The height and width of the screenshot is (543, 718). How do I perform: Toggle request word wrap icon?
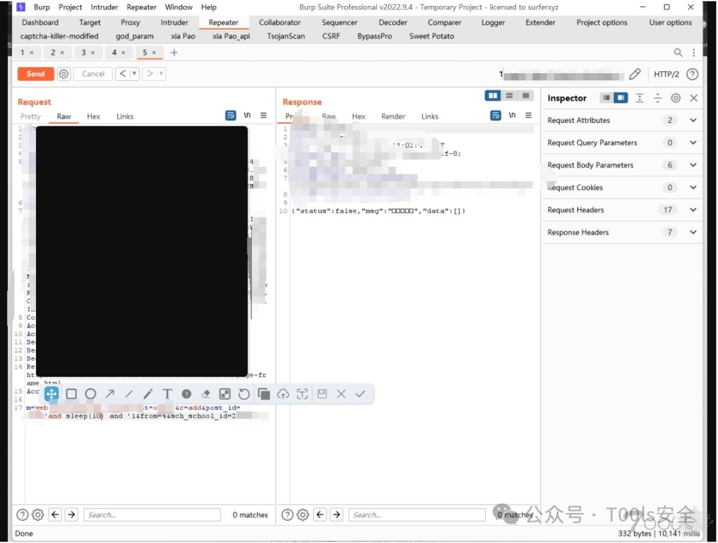coord(230,116)
